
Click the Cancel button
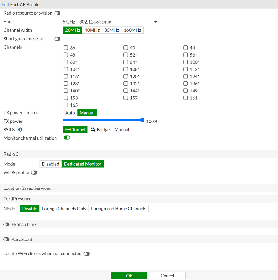(167, 276)
